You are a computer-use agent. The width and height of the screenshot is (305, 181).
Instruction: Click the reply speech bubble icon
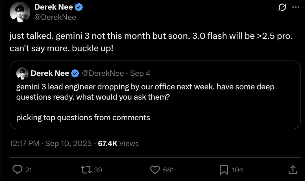[18, 169]
